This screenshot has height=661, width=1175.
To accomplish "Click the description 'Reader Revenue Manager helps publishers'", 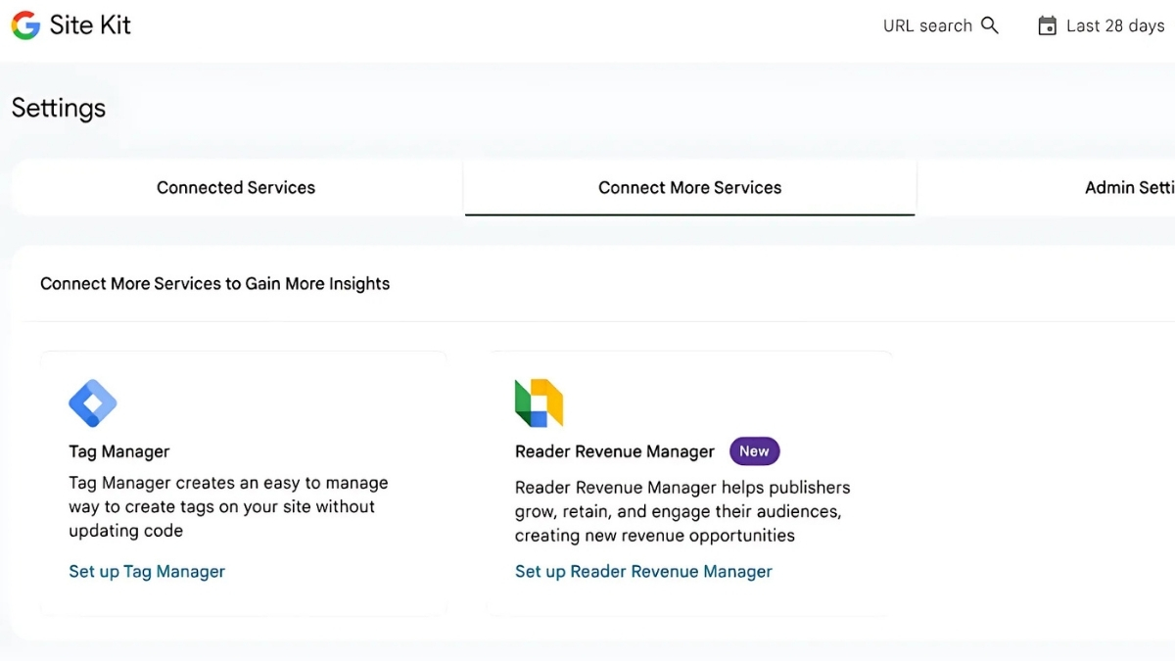I will 682,487.
